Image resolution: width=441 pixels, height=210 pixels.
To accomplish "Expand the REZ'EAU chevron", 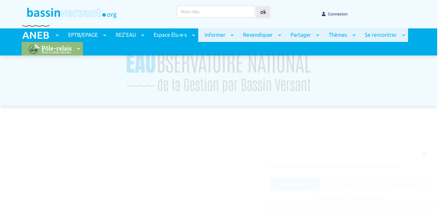I will point(143,35).
